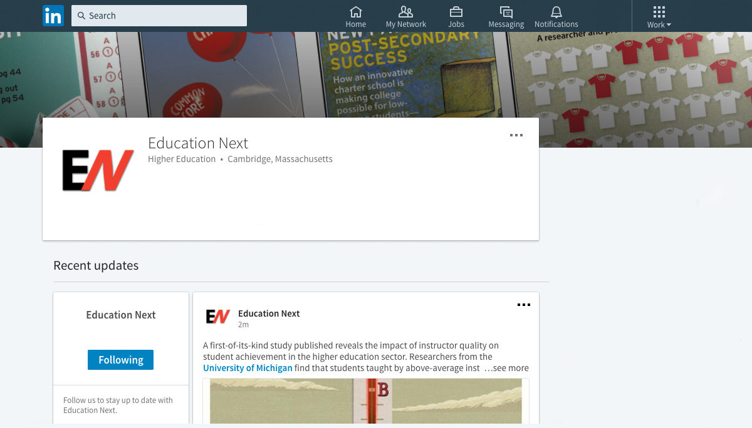Click the Education Next post author name
Image resolution: width=752 pixels, height=428 pixels.
(269, 313)
